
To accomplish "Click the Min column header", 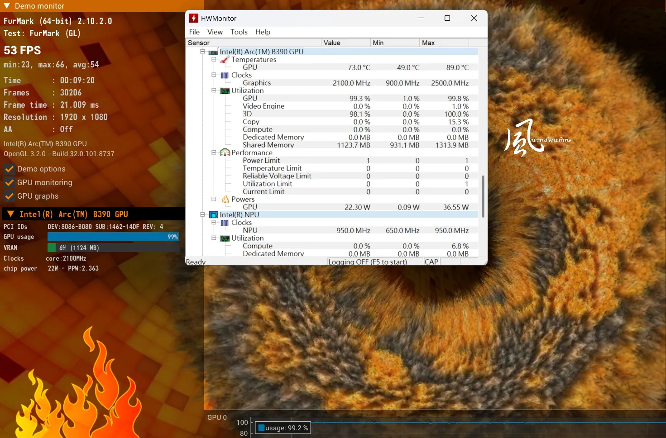I will [x=395, y=43].
